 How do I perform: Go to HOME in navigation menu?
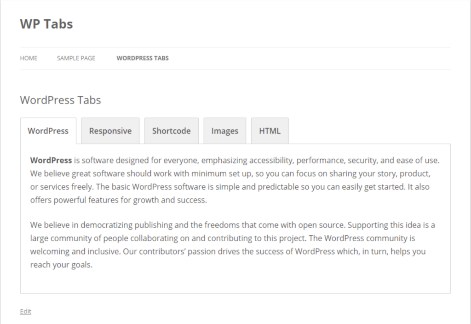click(x=29, y=58)
